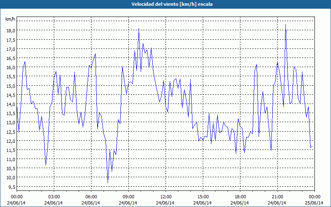This screenshot has height=207, width=331.
Task: Click the 10,0 y-axis label
Action: [11, 178]
